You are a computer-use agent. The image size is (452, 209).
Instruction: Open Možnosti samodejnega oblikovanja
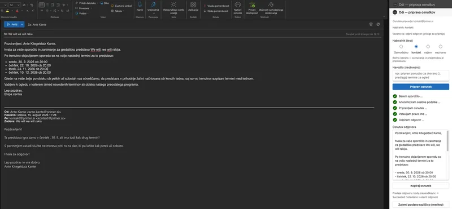pyautogui.click(x=271, y=7)
